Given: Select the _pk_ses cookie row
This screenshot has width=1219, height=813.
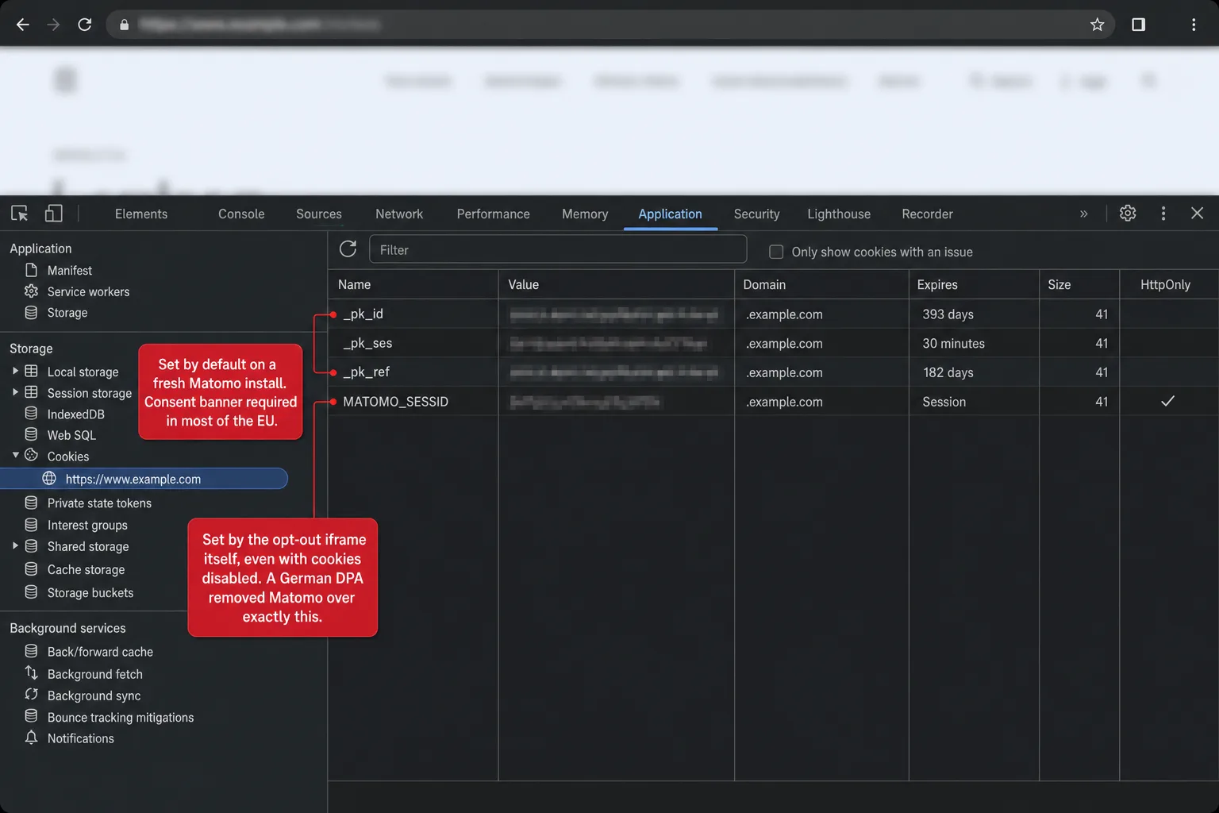Looking at the screenshot, I should pyautogui.click(x=773, y=343).
